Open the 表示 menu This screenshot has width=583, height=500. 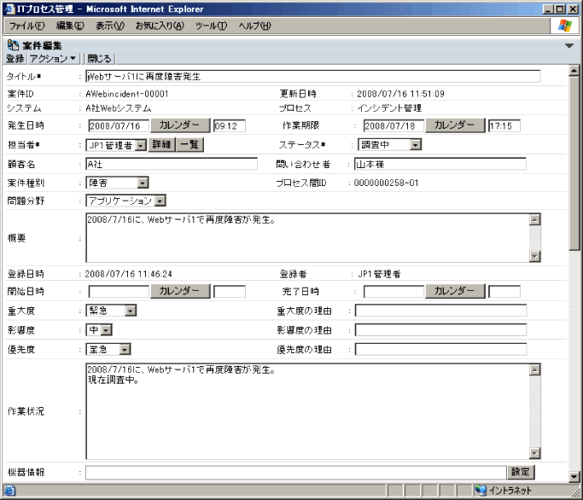110,26
